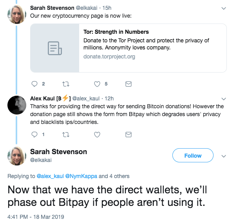Open the donate.torproject.org link
This screenshot has height=220, width=239.
tap(109, 56)
